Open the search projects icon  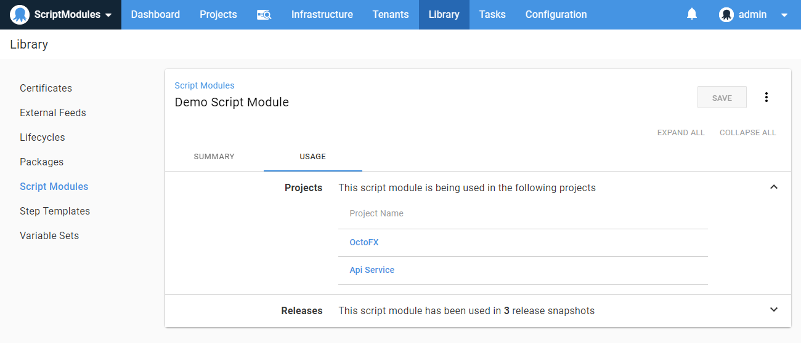point(264,15)
